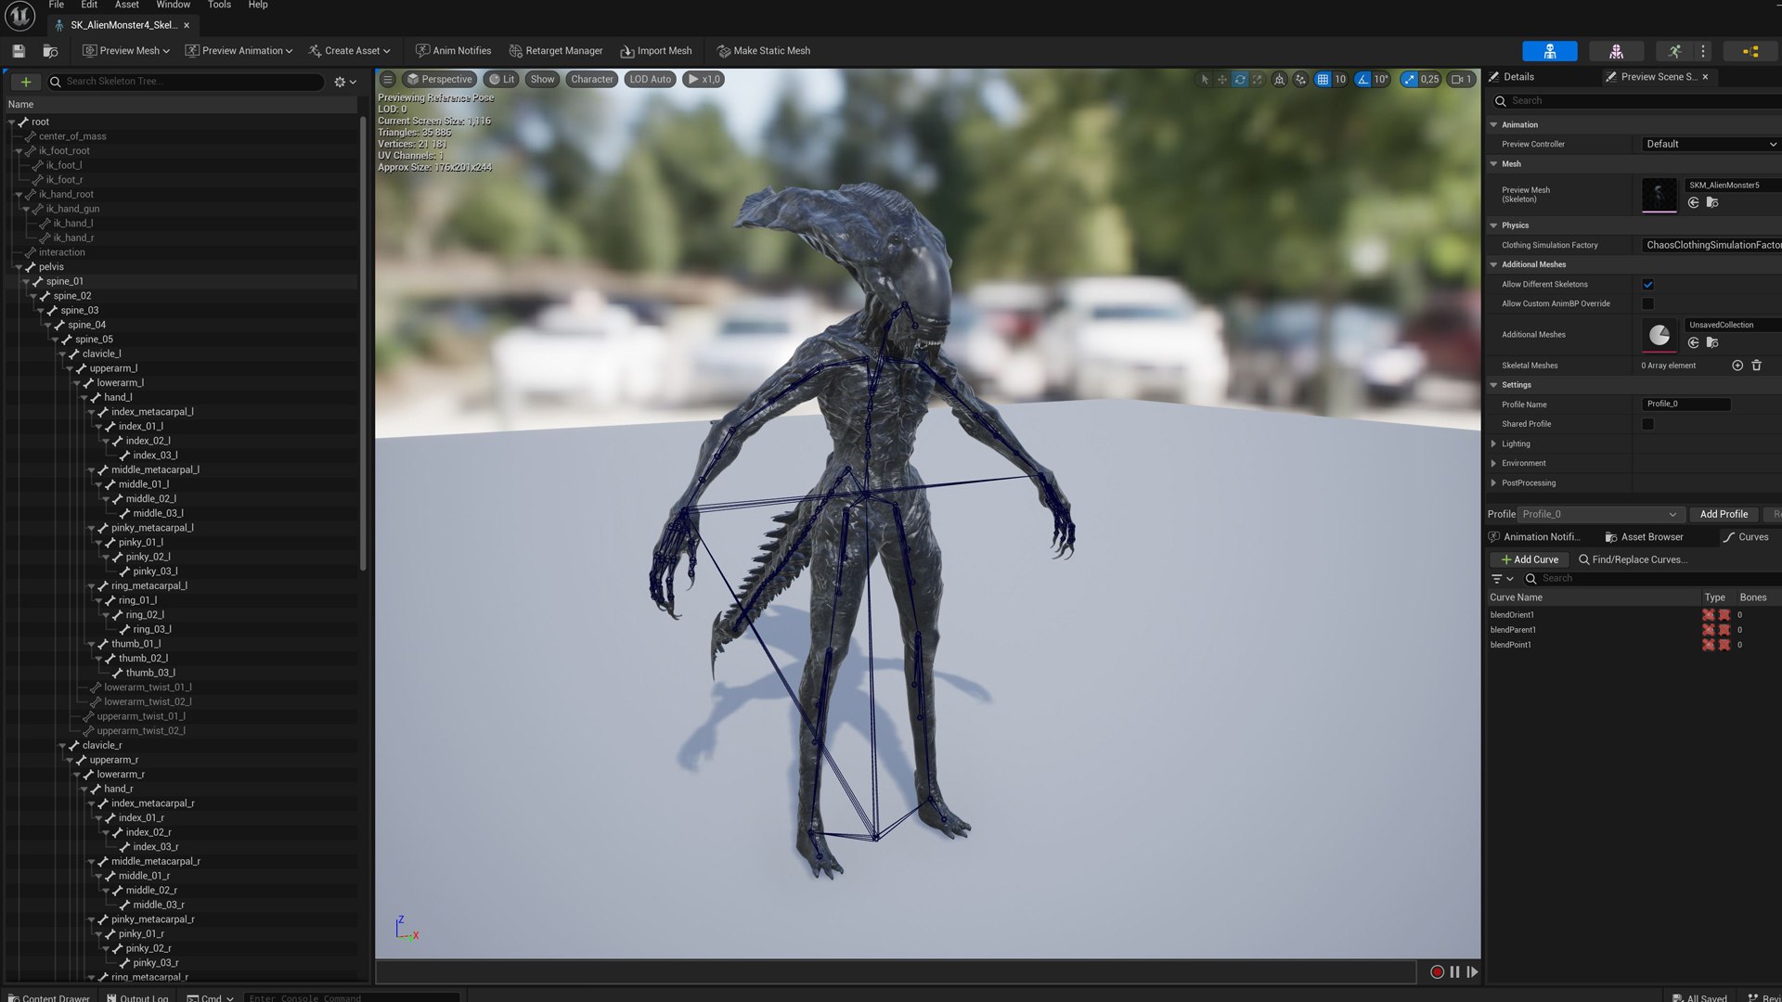Open the Tools menu

[220, 6]
